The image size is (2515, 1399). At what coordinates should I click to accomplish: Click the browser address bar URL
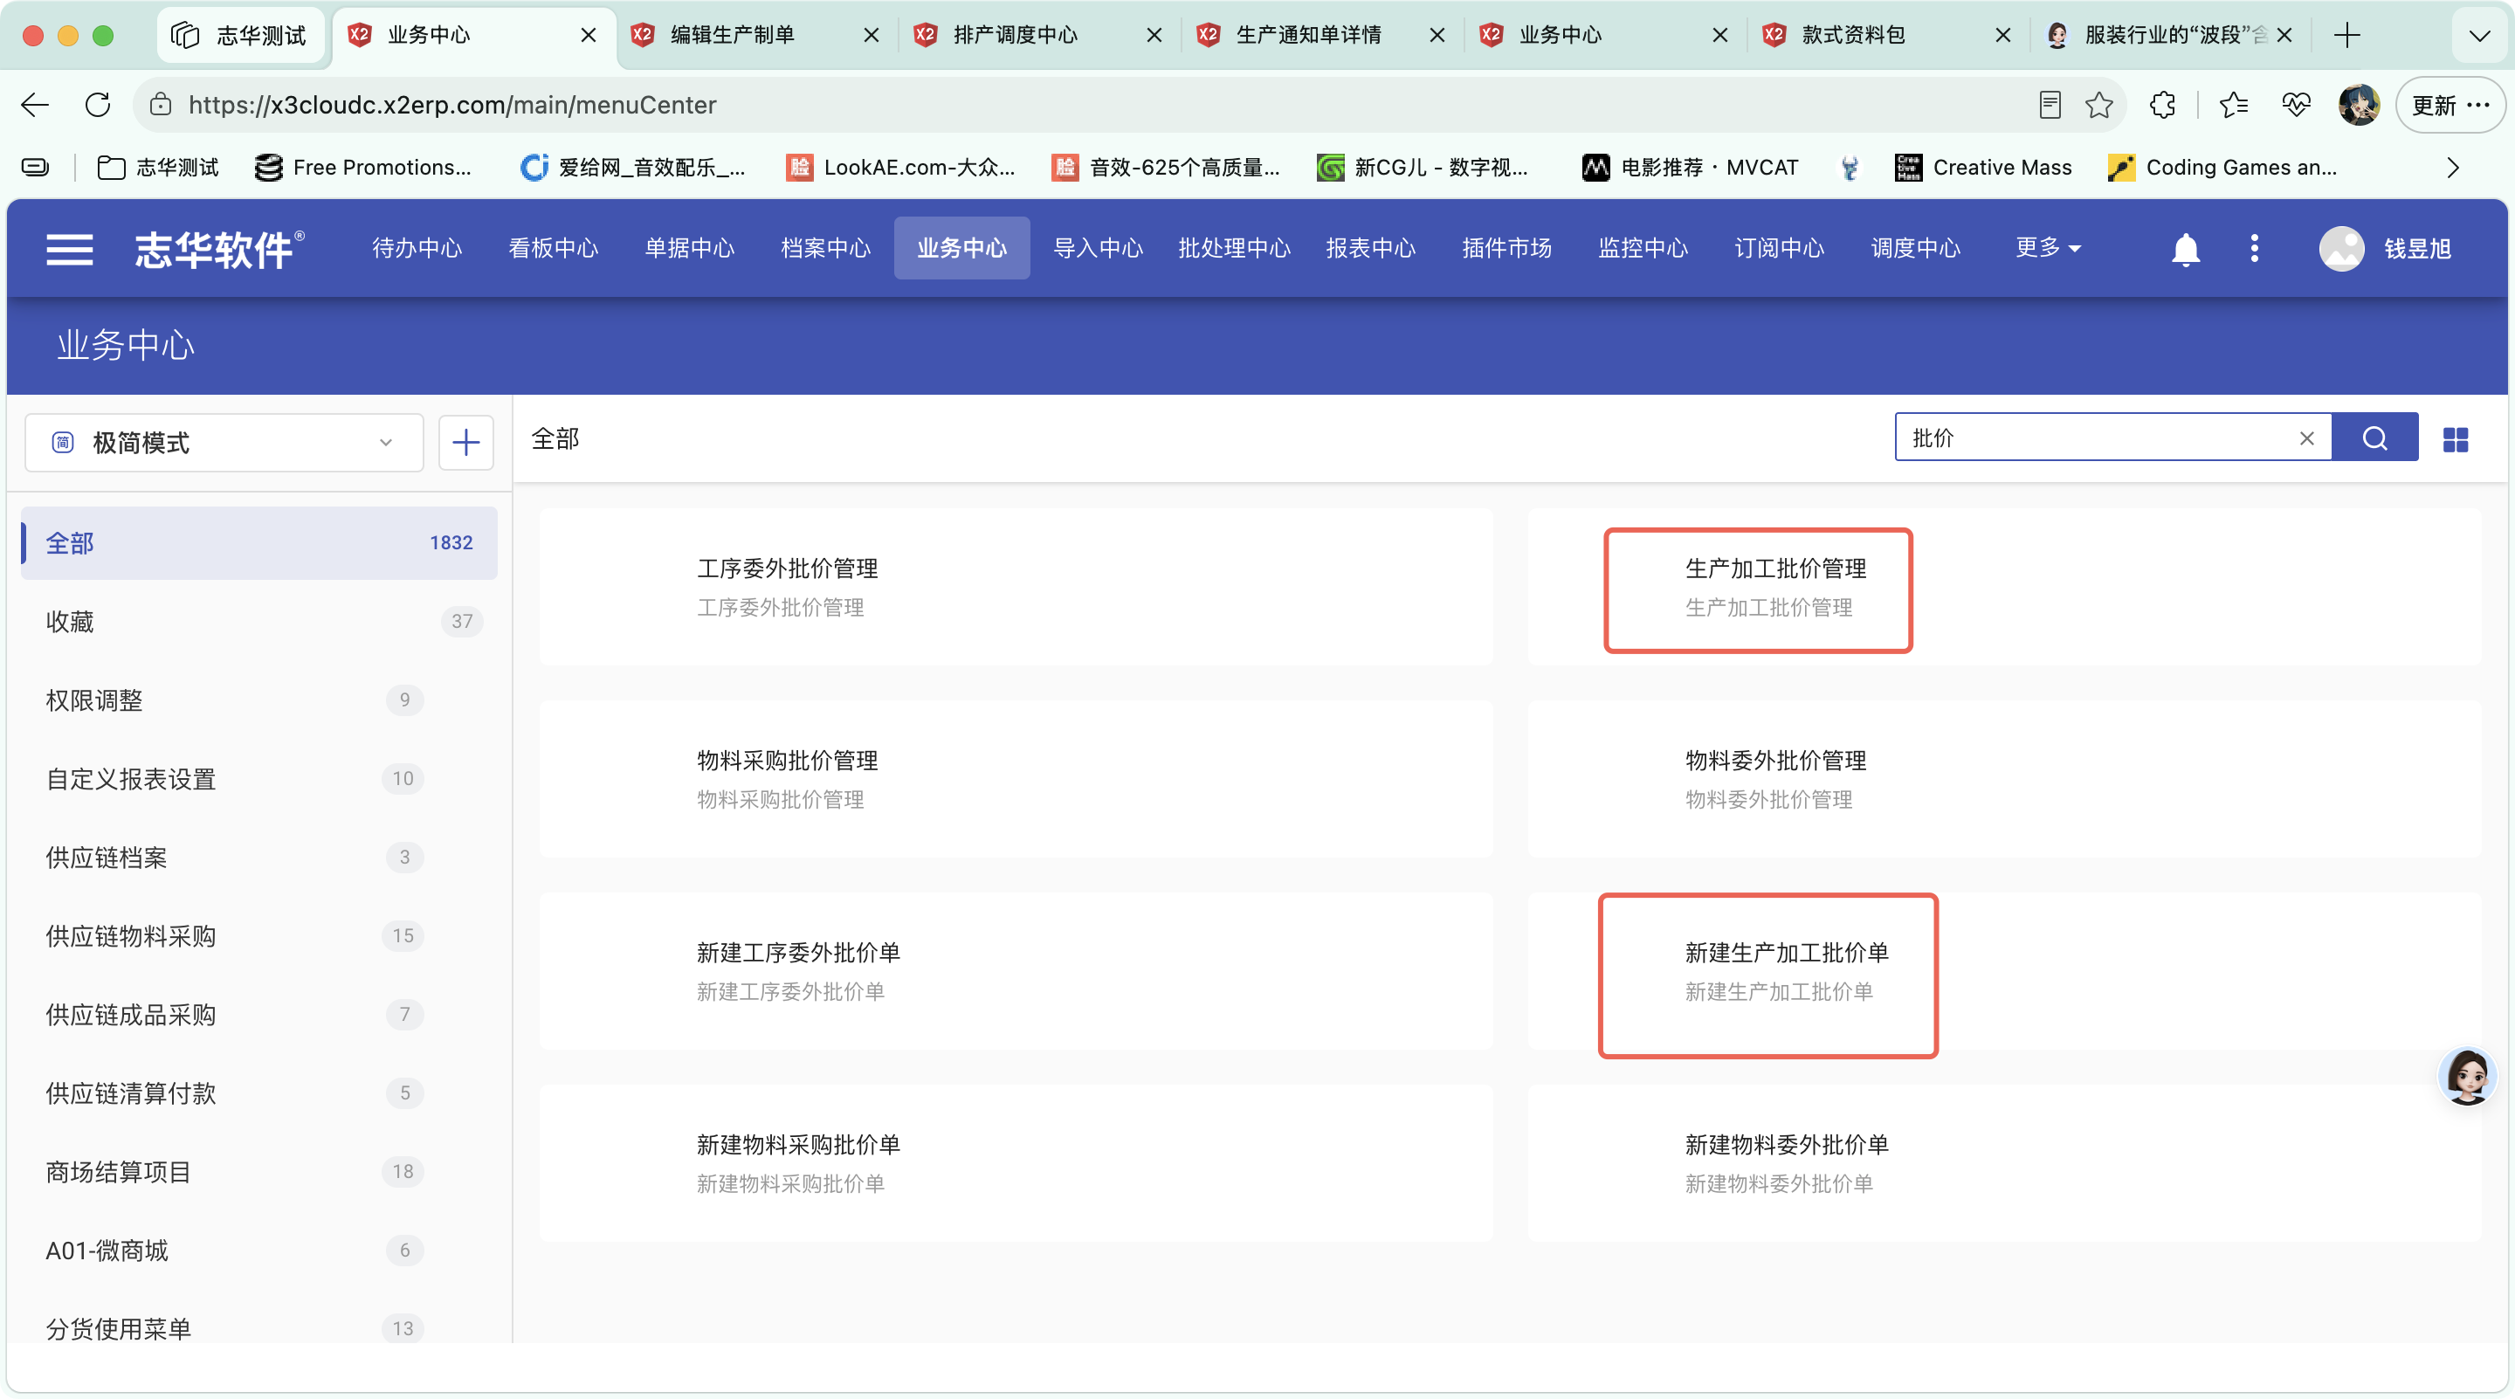(x=452, y=105)
